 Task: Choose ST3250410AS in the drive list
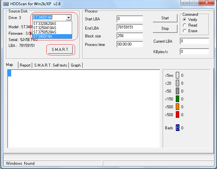tap(52, 28)
